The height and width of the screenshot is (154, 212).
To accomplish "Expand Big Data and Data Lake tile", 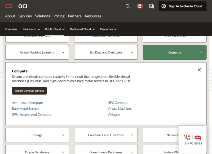I will tap(106, 52).
